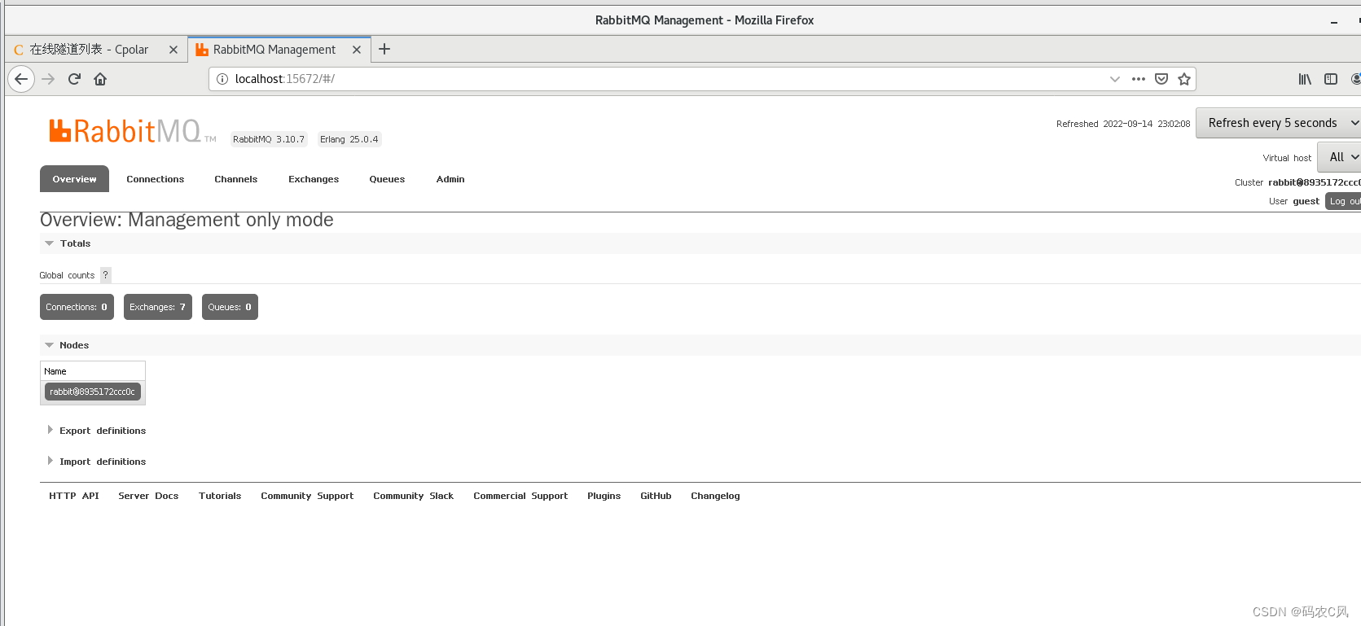Open Community Support footer link
The height and width of the screenshot is (626, 1361).
[x=307, y=496]
